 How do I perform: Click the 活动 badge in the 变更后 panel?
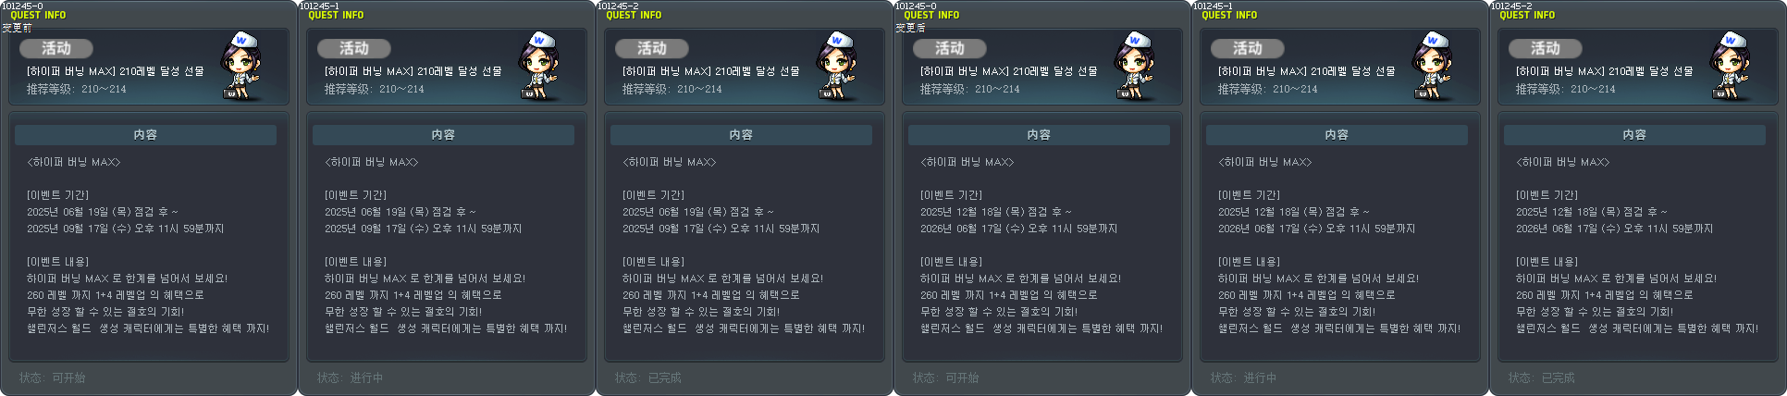(x=950, y=48)
